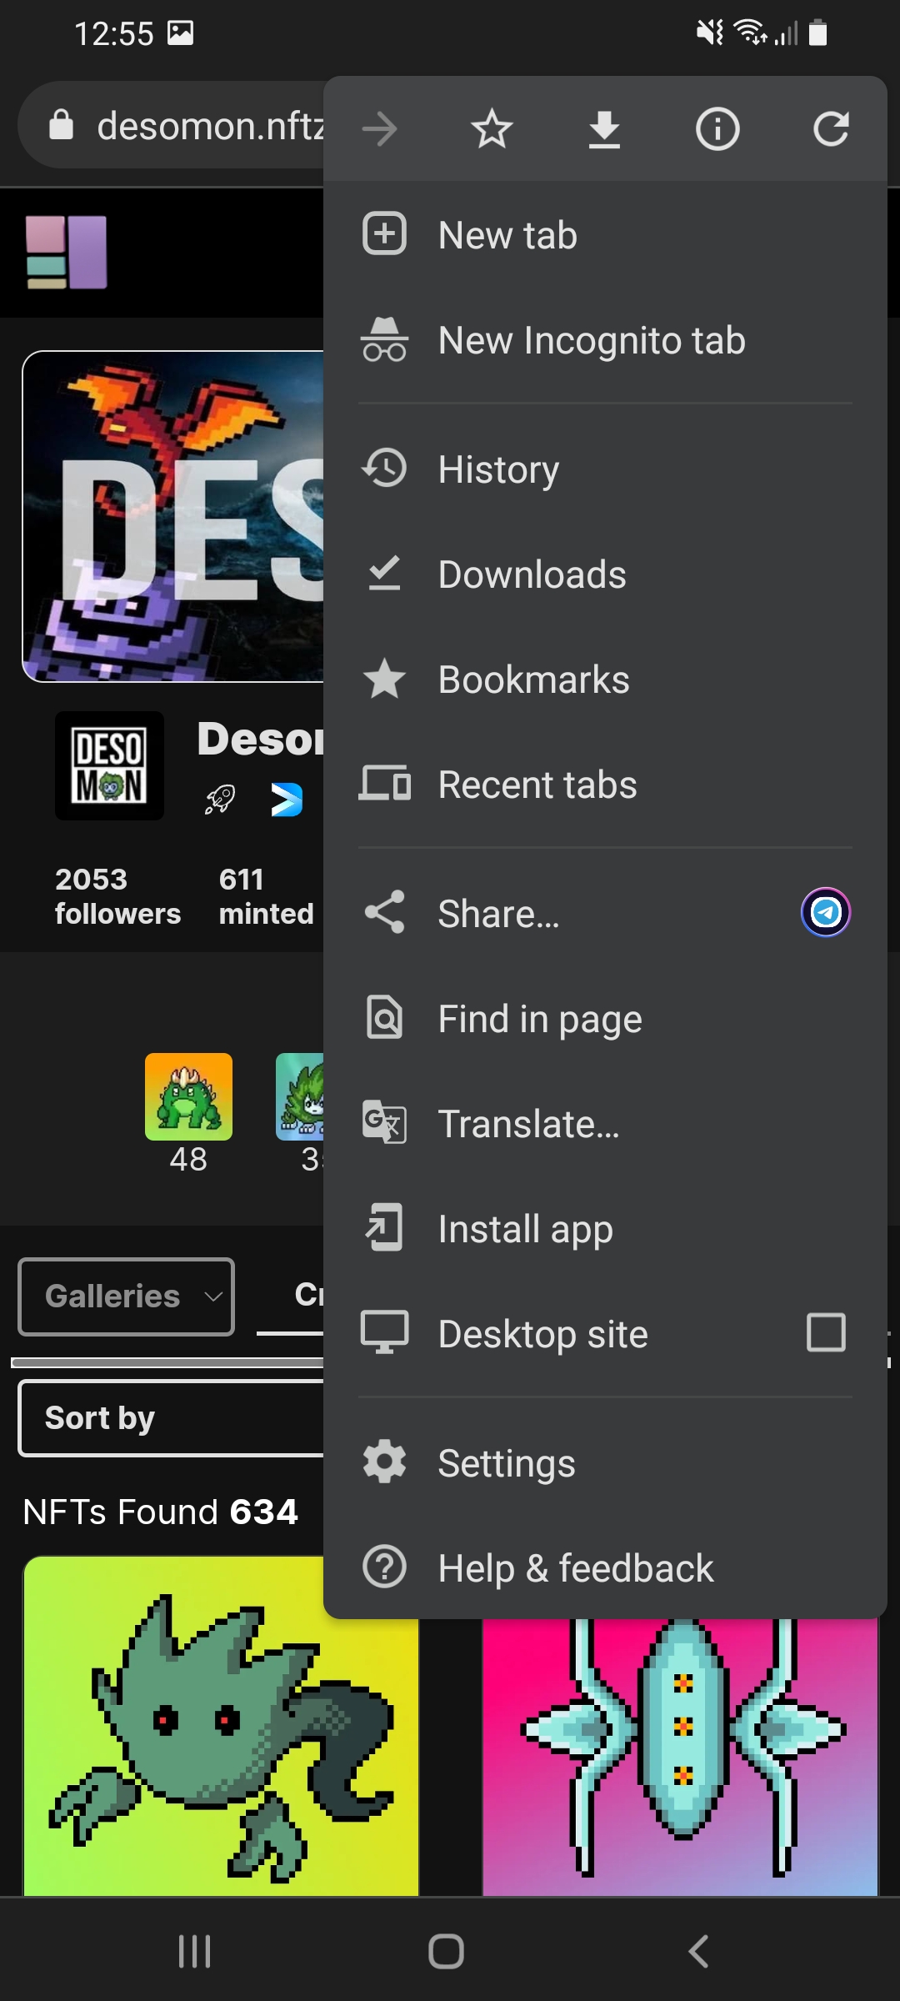Choose Install app from the menu
Image resolution: width=900 pixels, height=2001 pixels.
click(525, 1229)
